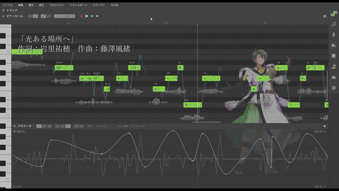Image resolution: width=339 pixels, height=191 pixels.
Task: Open DISP parameter dropdown ピッチベンド
Action: (x=138, y=126)
